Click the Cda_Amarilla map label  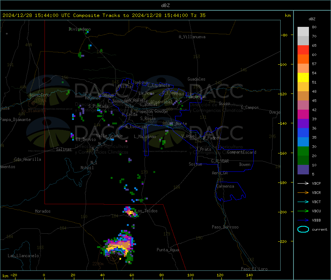(x=28, y=159)
